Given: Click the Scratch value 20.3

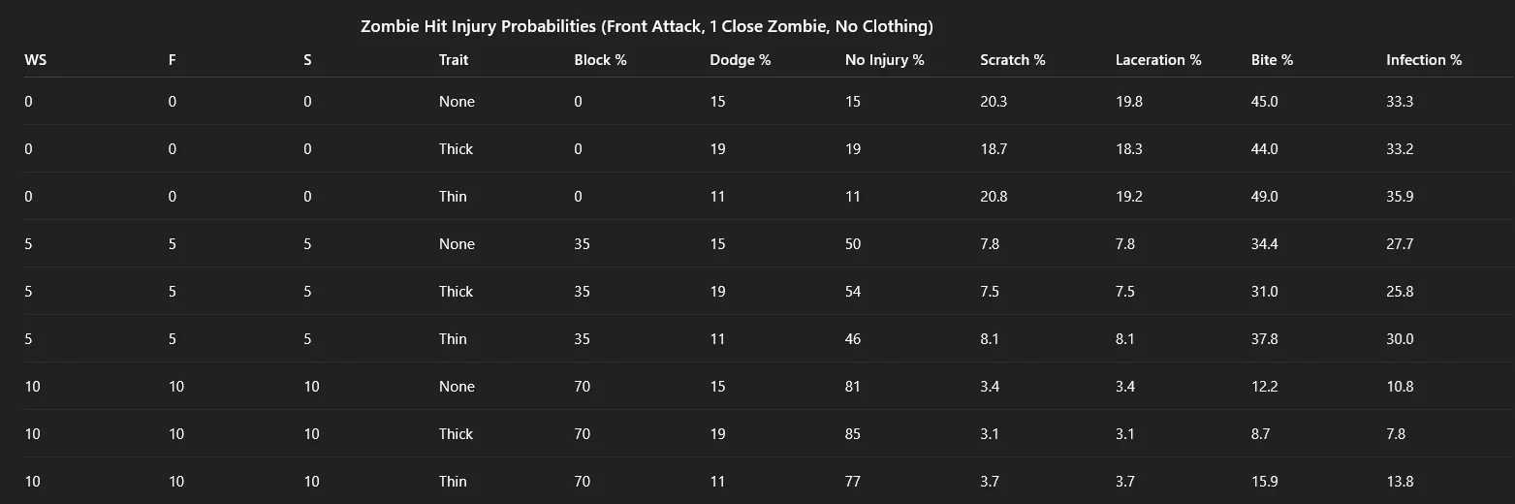Looking at the screenshot, I should [994, 102].
